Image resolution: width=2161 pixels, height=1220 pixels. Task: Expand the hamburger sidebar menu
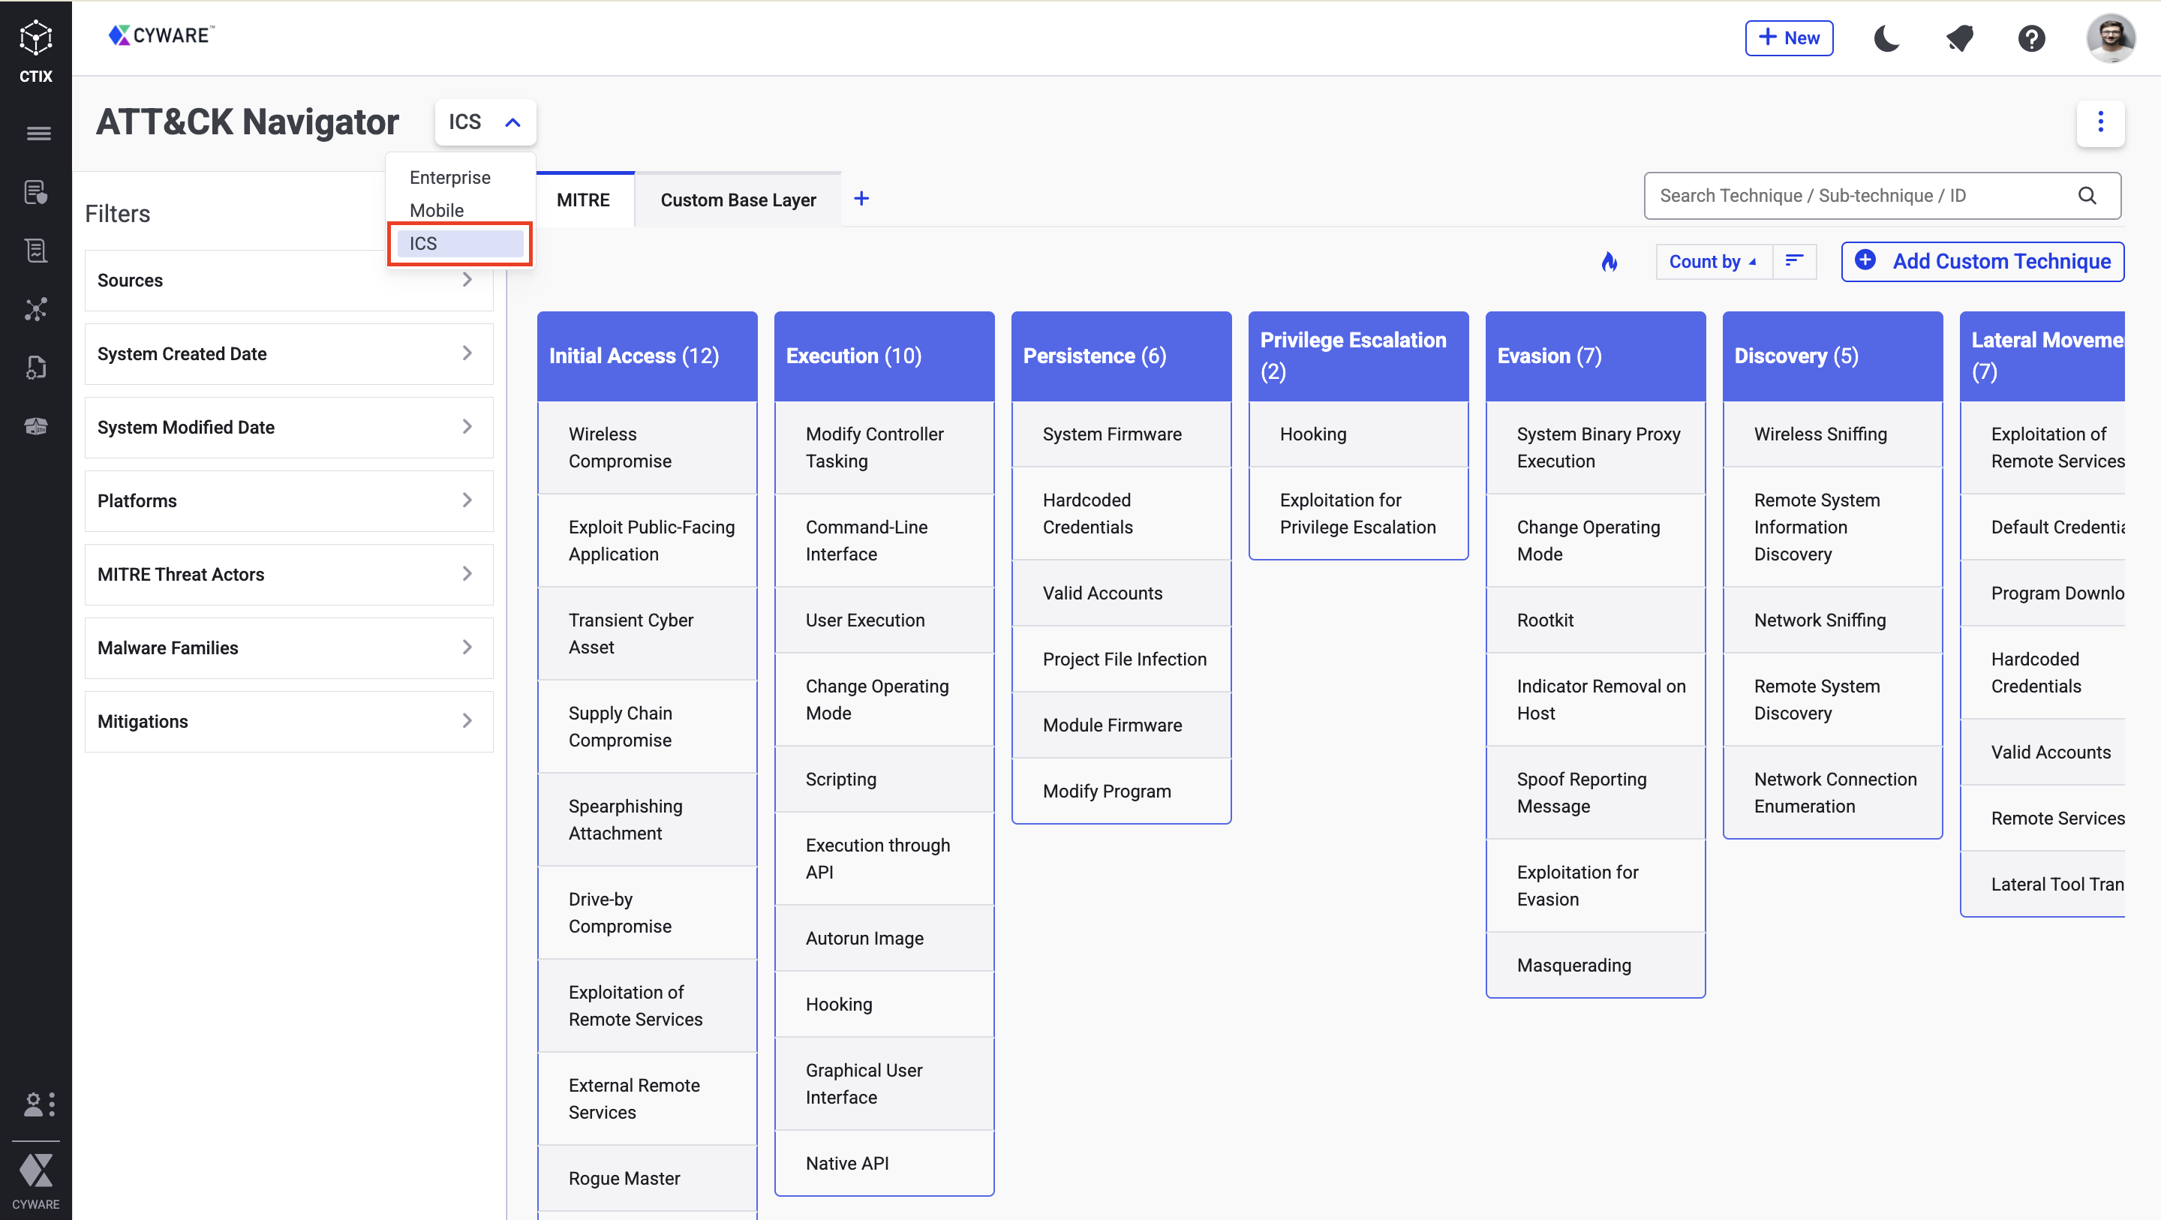coord(38,134)
